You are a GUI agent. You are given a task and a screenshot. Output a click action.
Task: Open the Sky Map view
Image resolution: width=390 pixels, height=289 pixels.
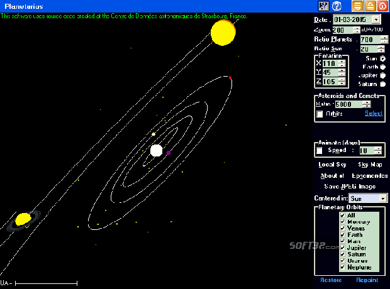[370, 165]
